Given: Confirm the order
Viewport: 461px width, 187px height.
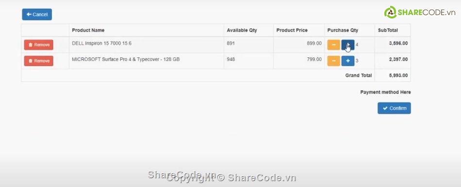Looking at the screenshot, I should click(x=394, y=108).
